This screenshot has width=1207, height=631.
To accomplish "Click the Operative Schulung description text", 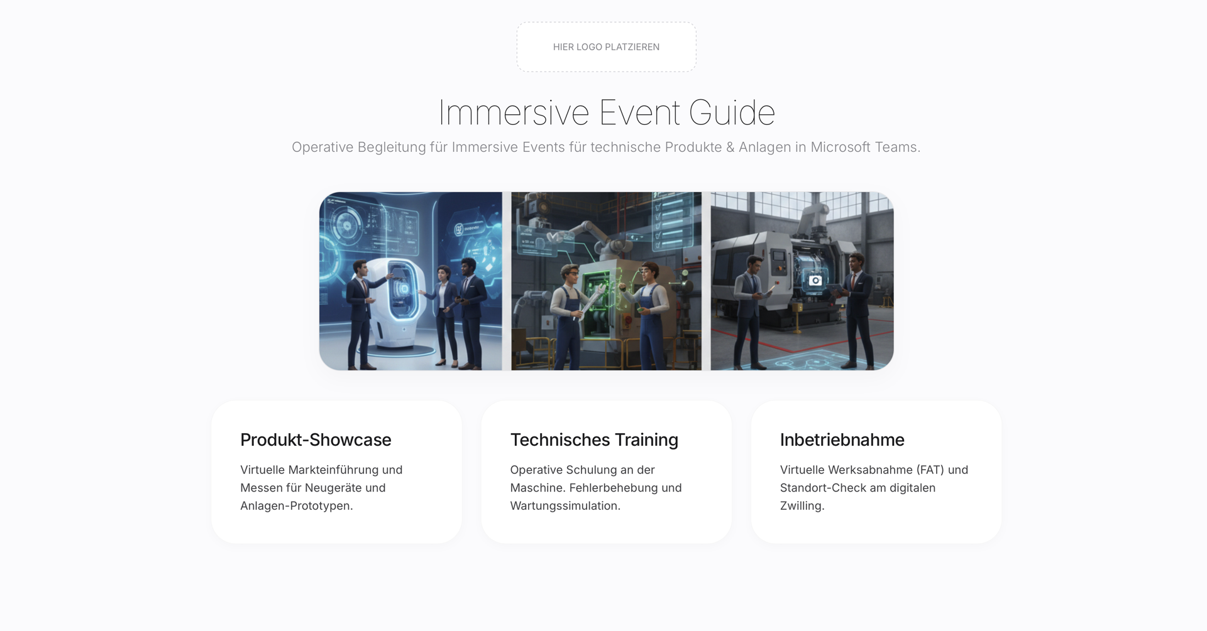I will point(595,488).
